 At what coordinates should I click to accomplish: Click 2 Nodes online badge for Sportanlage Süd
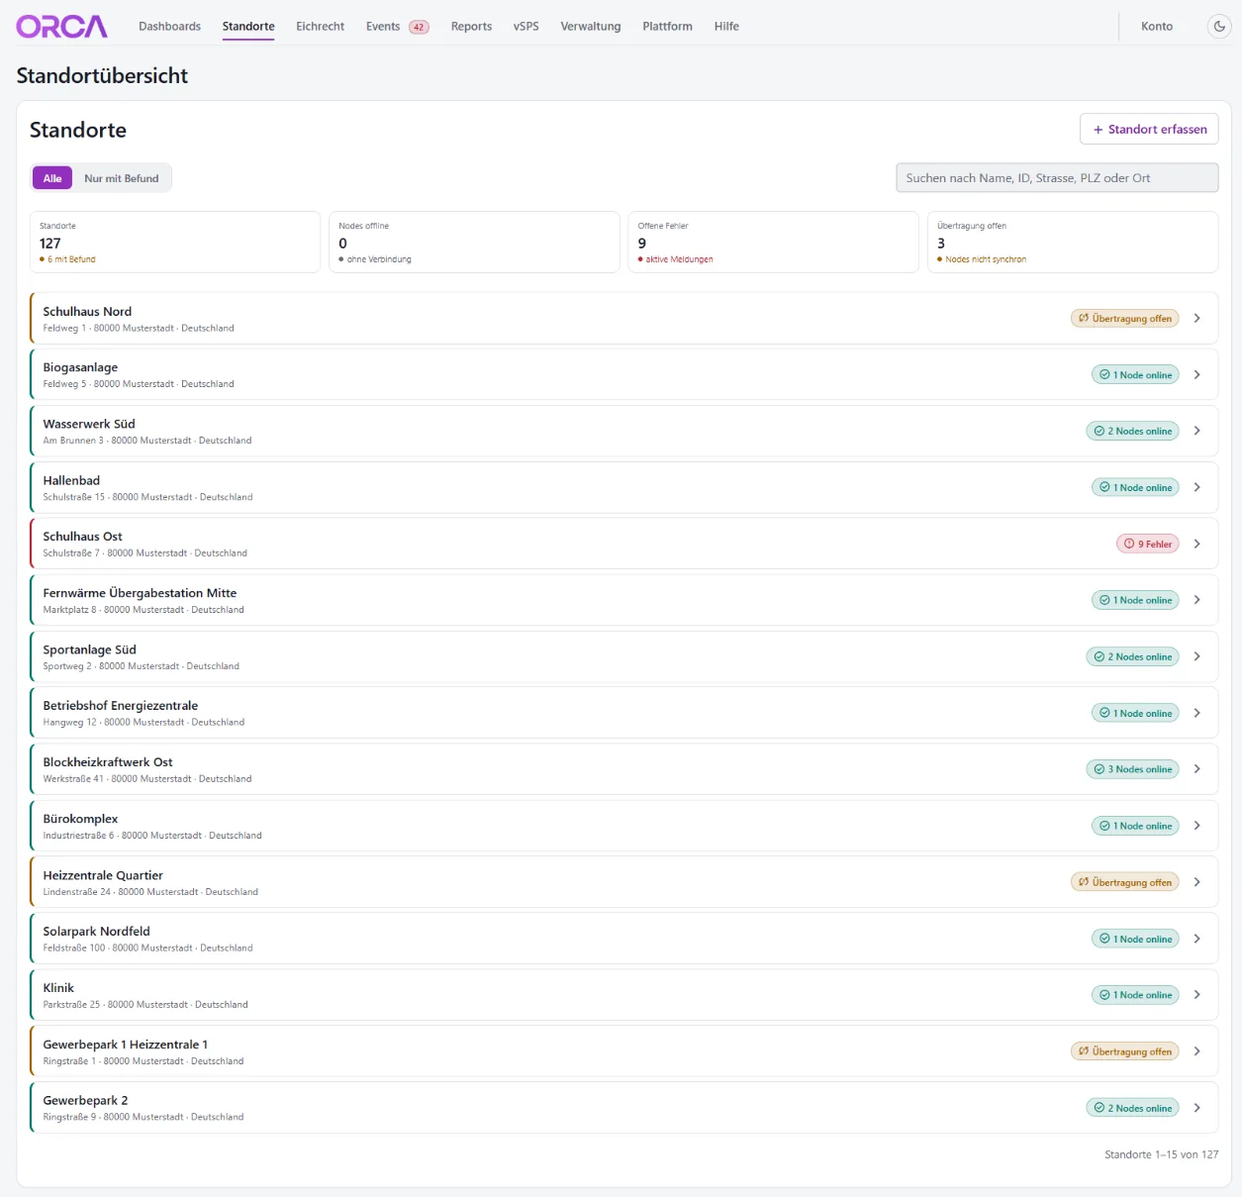tap(1132, 656)
